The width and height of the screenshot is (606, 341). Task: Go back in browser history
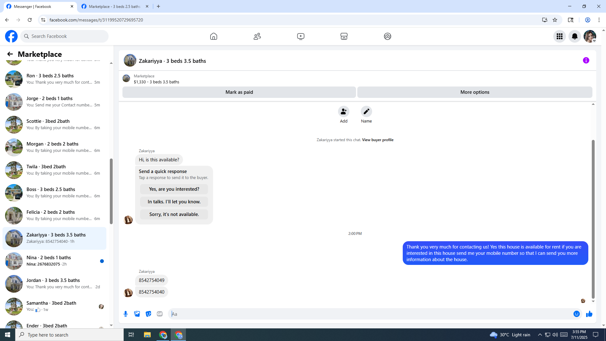pos(7,20)
